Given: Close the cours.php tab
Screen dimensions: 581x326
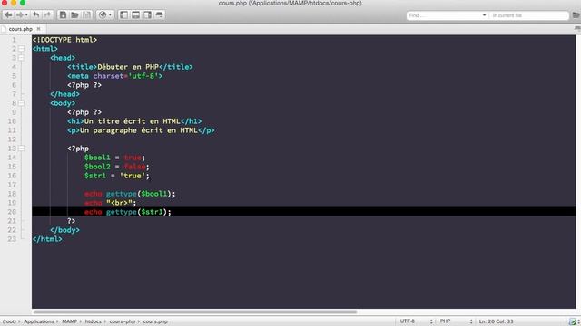Looking at the screenshot, I should click(38, 29).
